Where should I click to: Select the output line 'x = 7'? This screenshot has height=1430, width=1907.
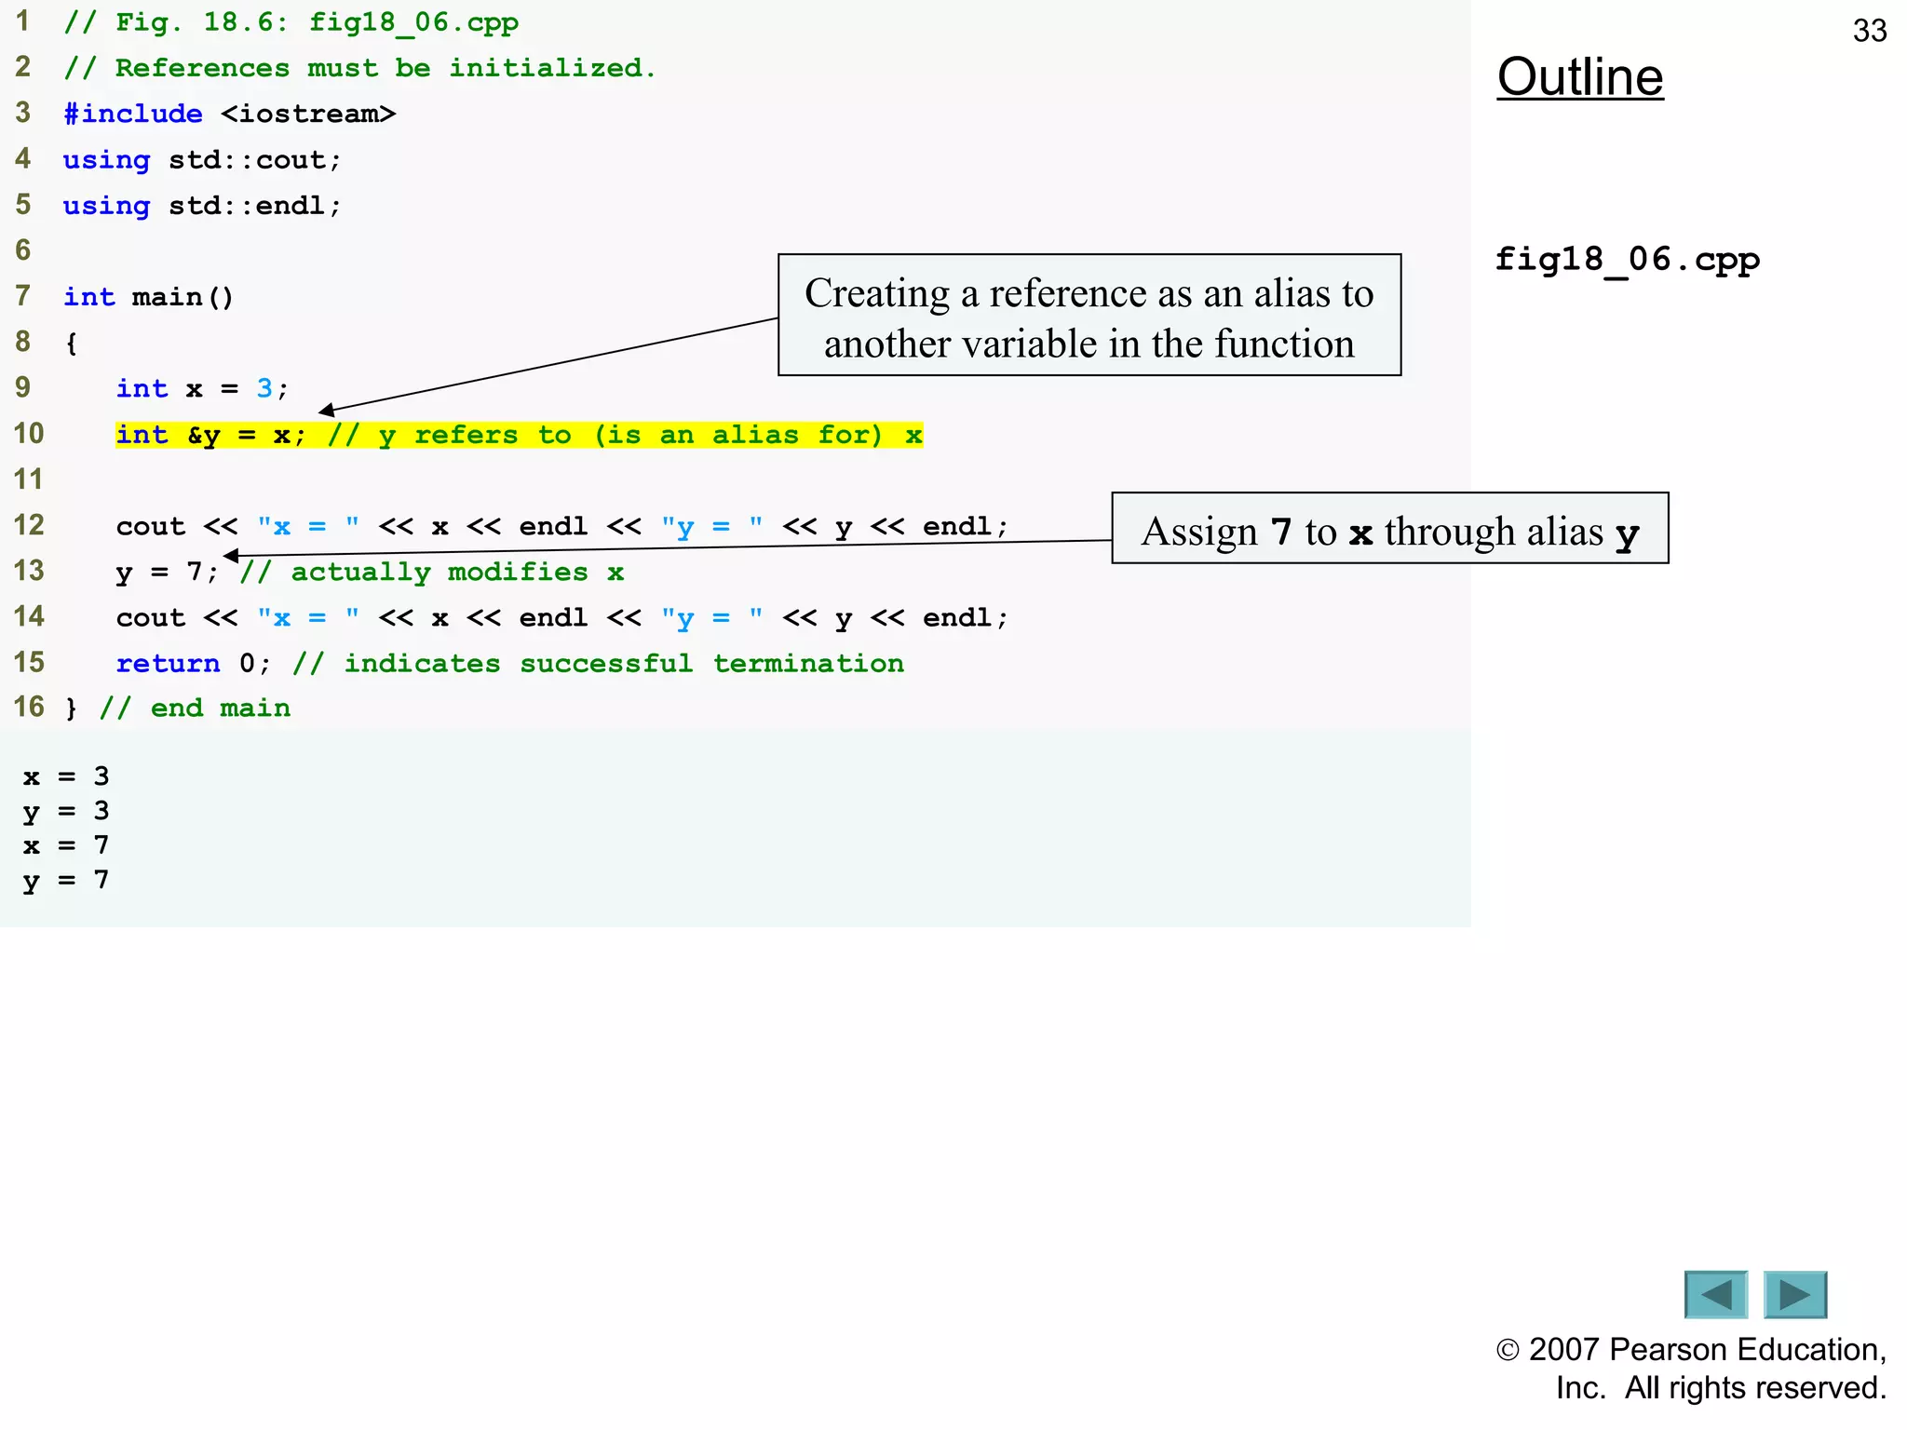coord(66,845)
